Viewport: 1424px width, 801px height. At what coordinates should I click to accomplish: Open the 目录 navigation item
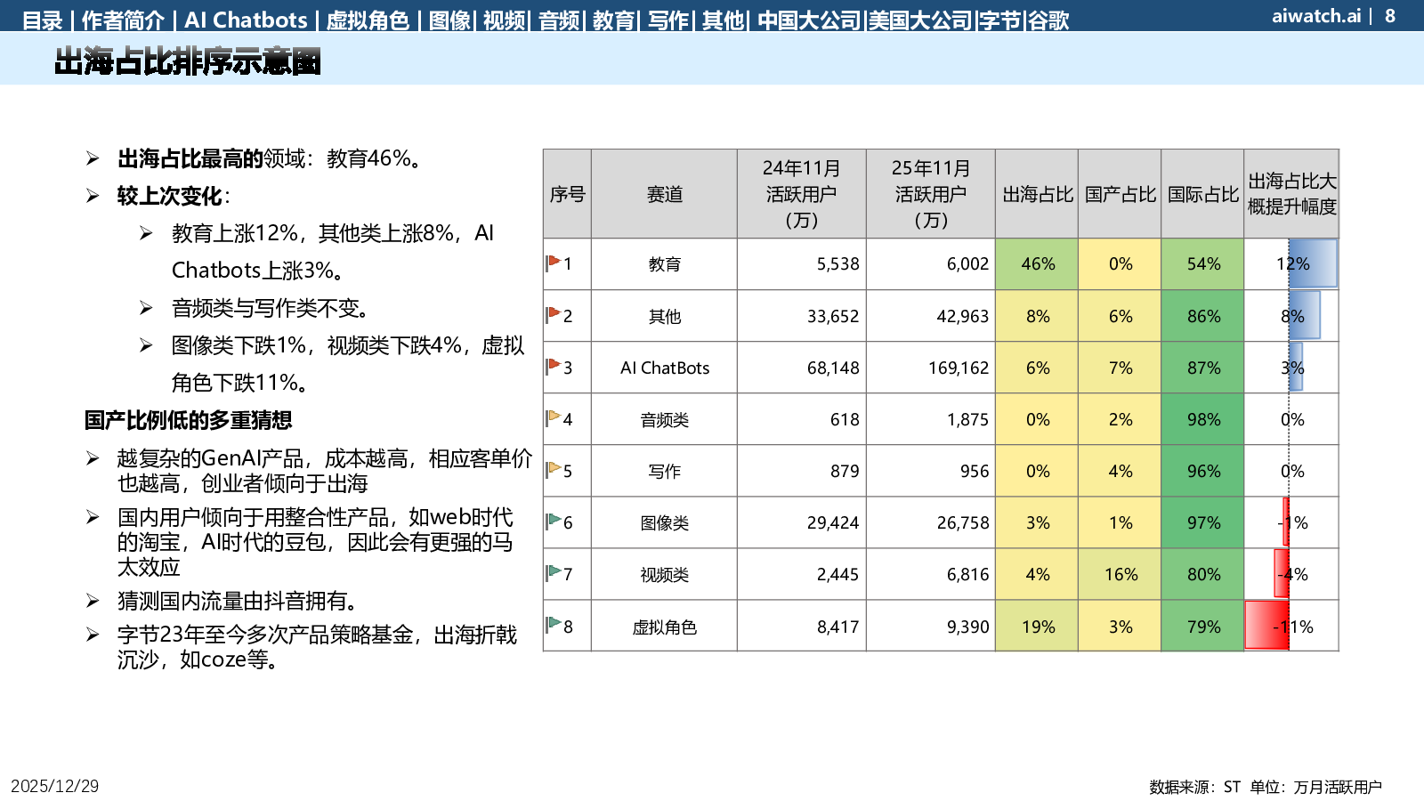tap(42, 20)
